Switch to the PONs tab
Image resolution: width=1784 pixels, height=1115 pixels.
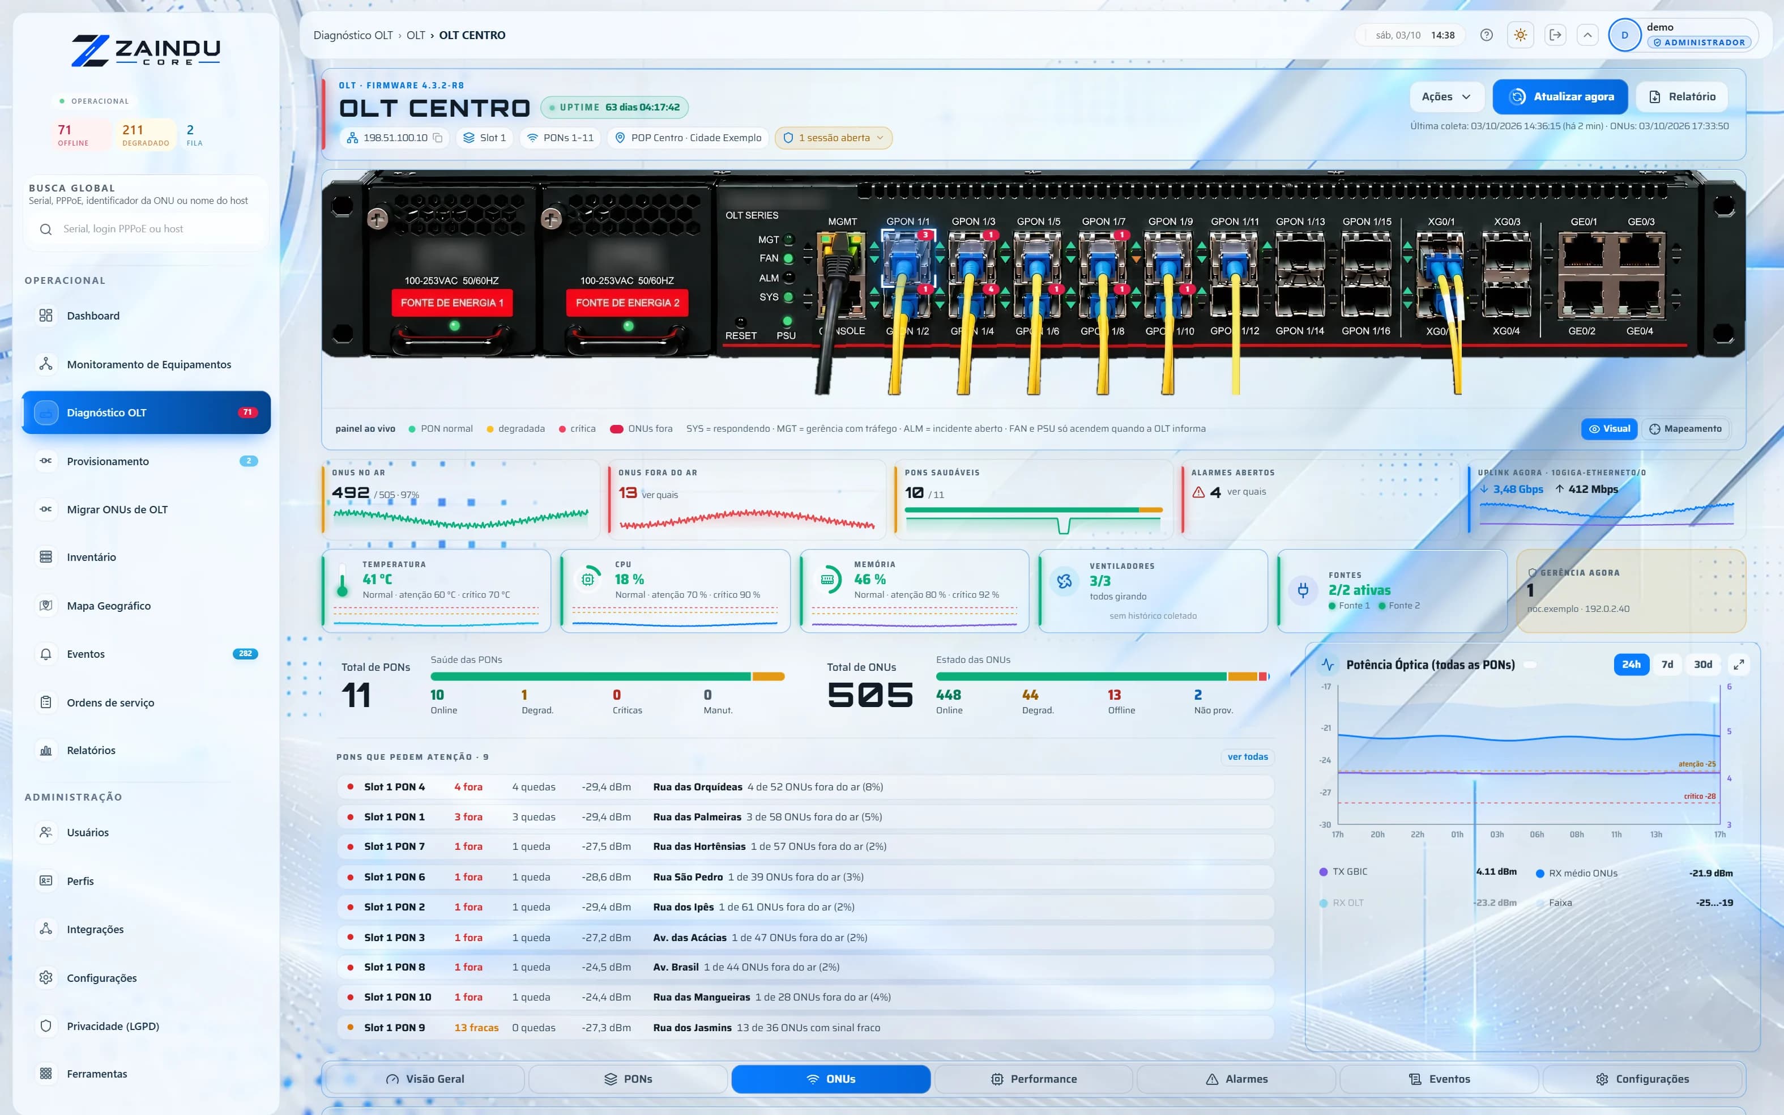tap(628, 1079)
